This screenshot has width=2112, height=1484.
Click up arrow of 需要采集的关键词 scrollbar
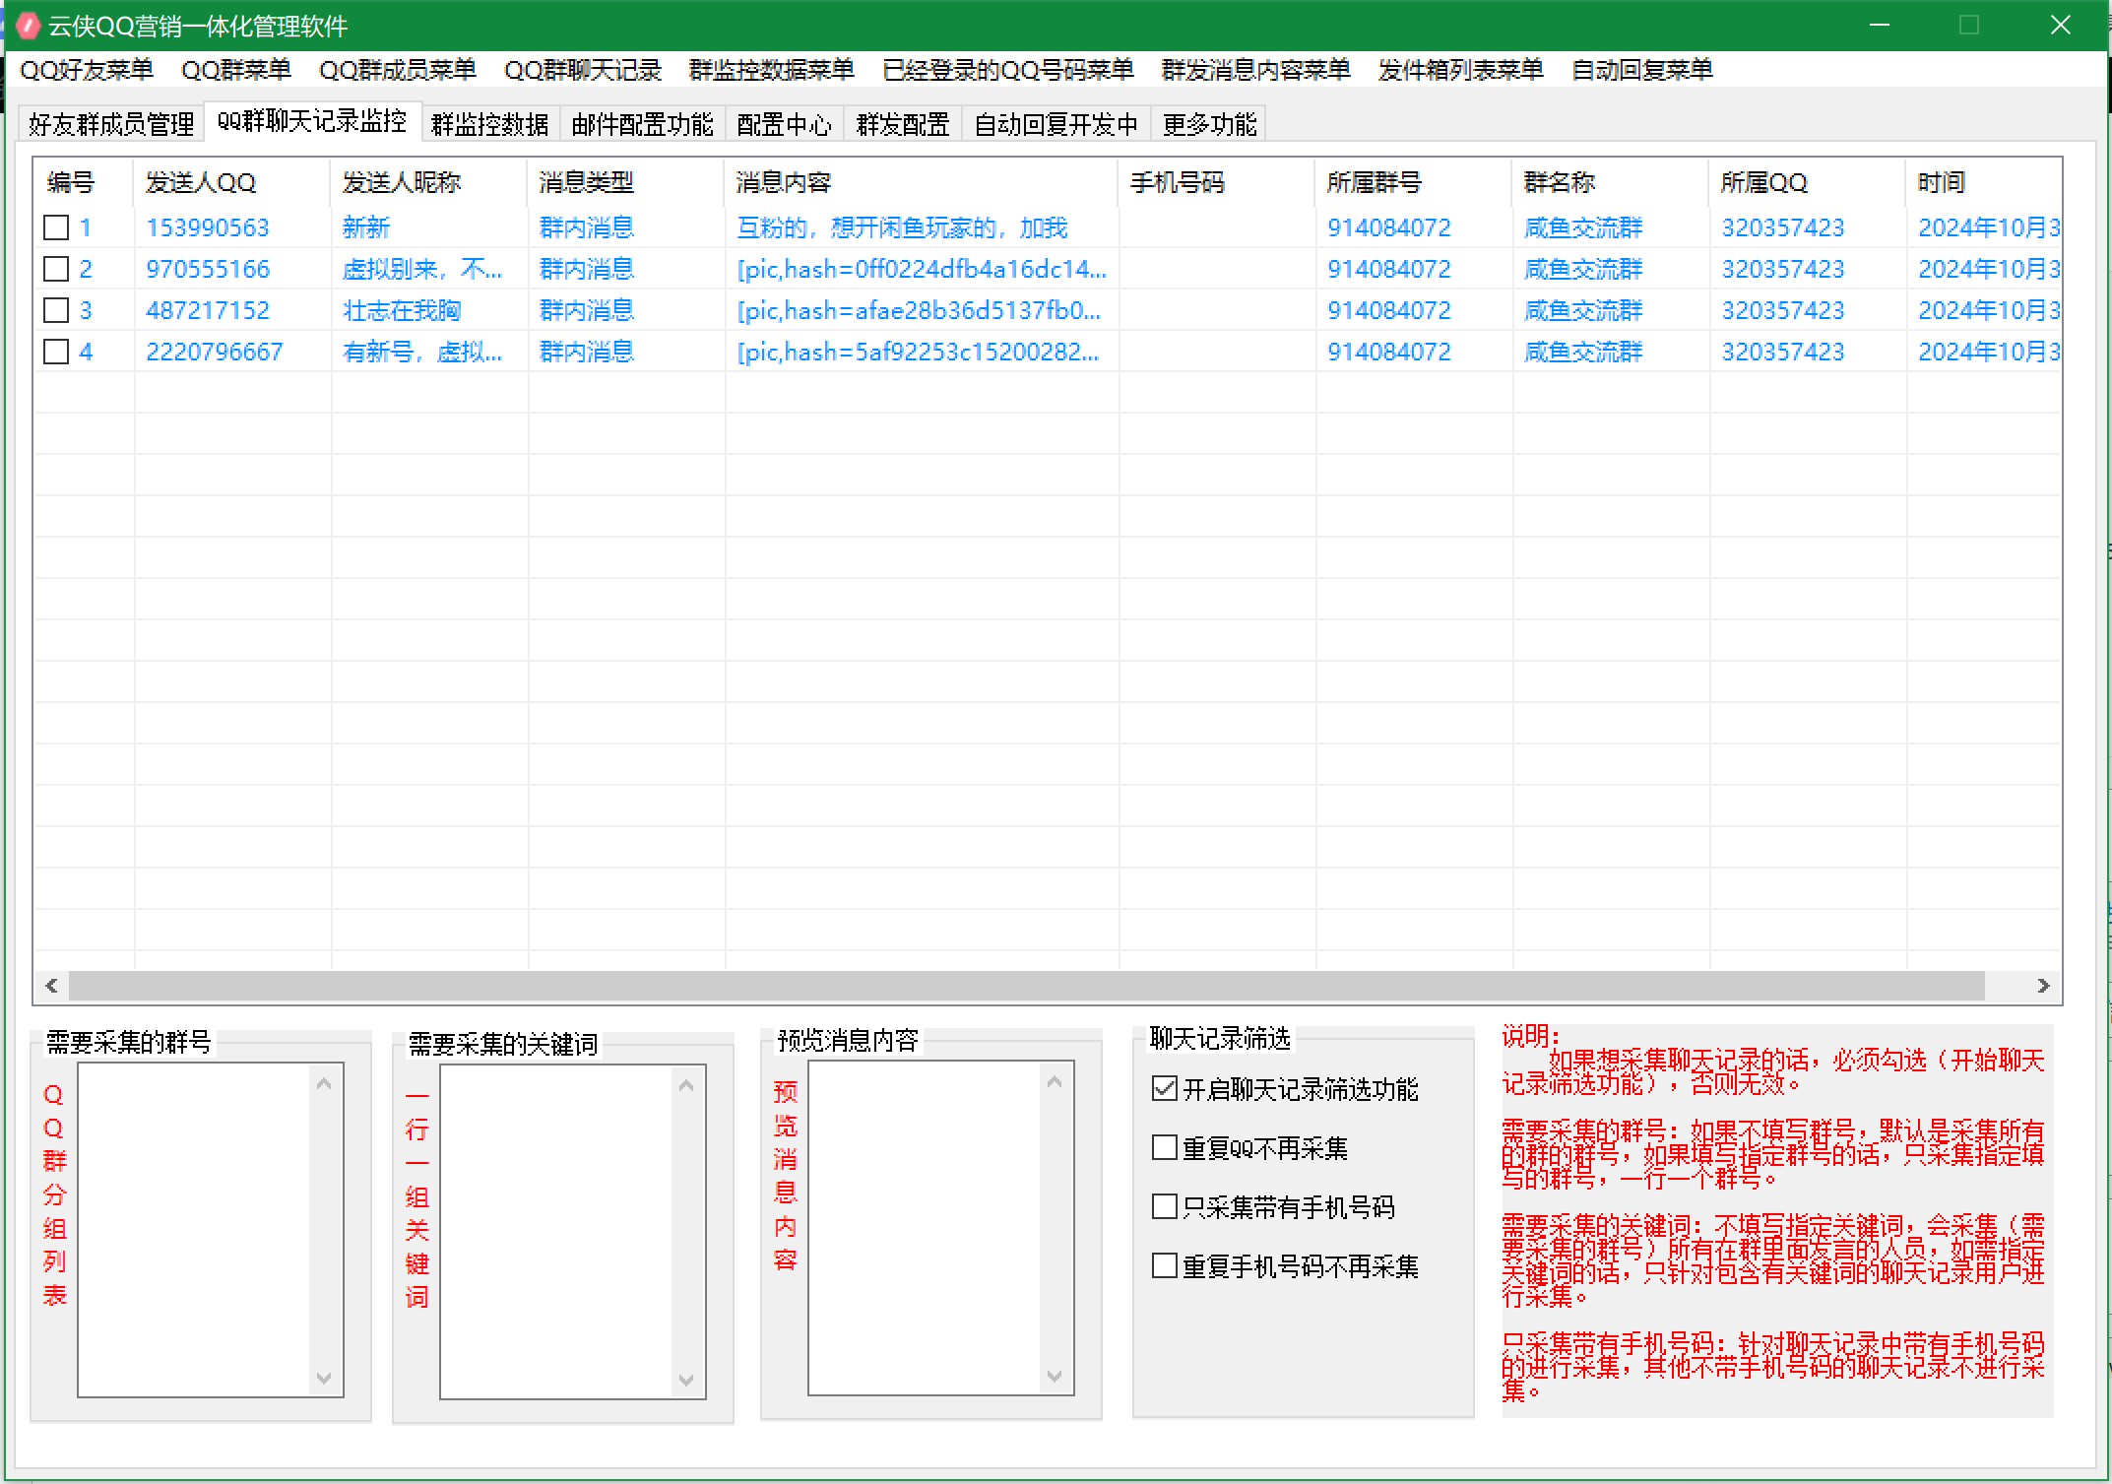click(686, 1085)
